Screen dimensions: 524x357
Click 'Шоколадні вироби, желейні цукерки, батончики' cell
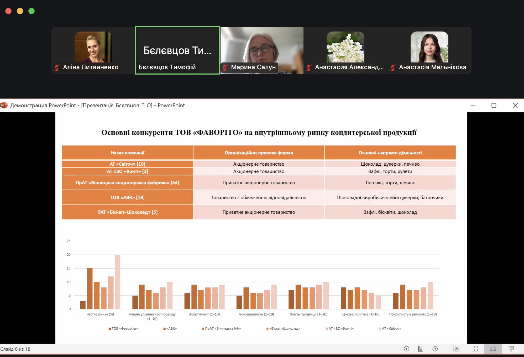(390, 197)
